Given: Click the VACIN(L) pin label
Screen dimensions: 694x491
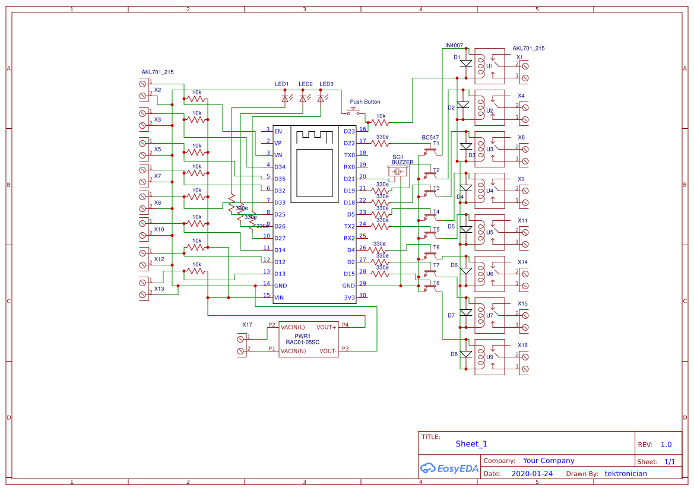Looking at the screenshot, I should point(293,327).
